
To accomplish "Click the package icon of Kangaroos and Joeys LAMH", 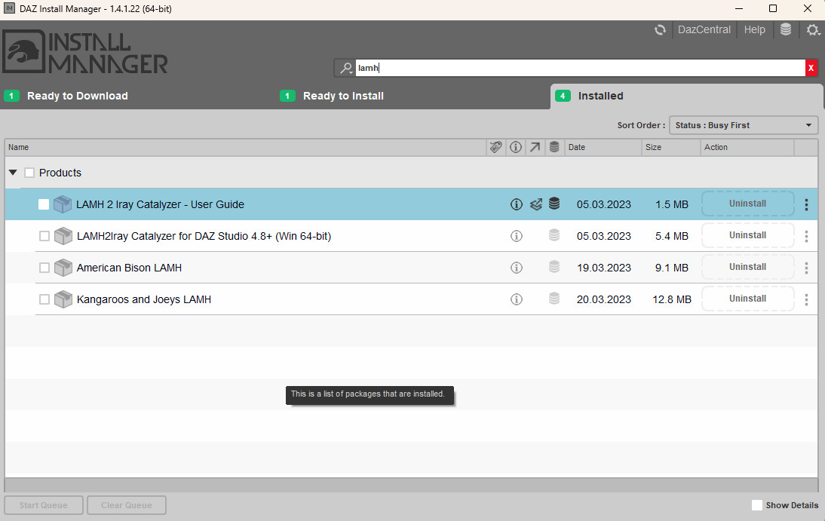I will [x=63, y=299].
